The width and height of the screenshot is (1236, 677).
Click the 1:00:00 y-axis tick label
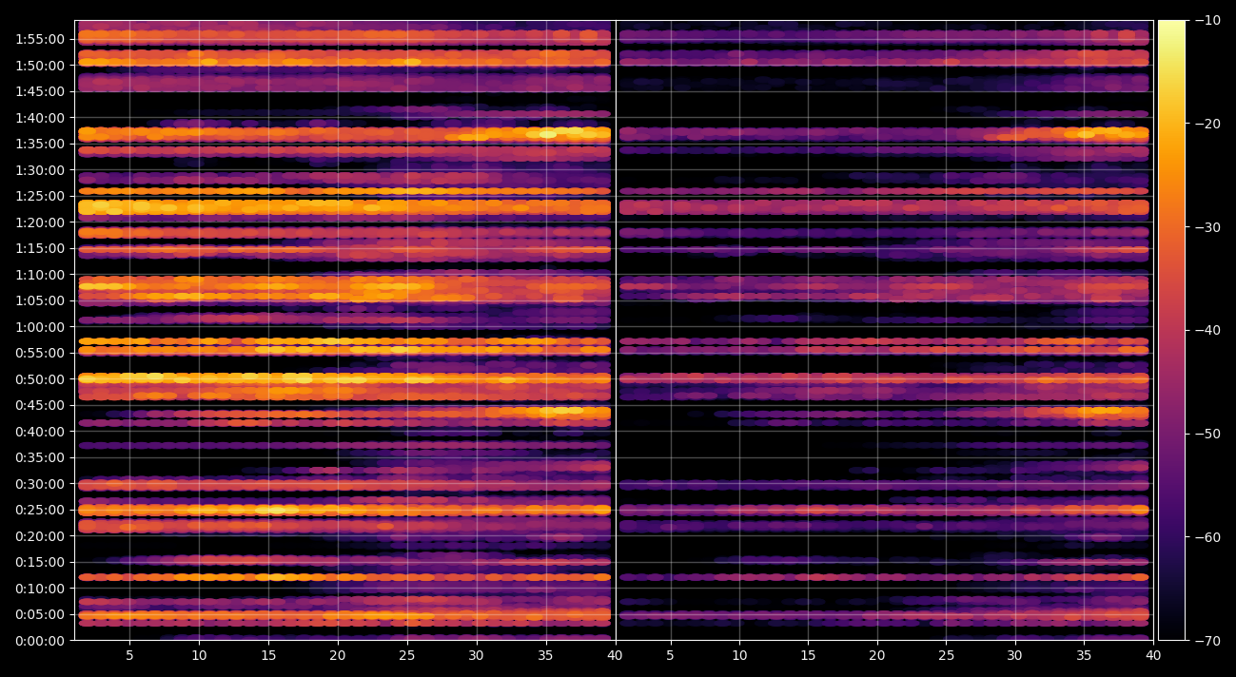40,327
